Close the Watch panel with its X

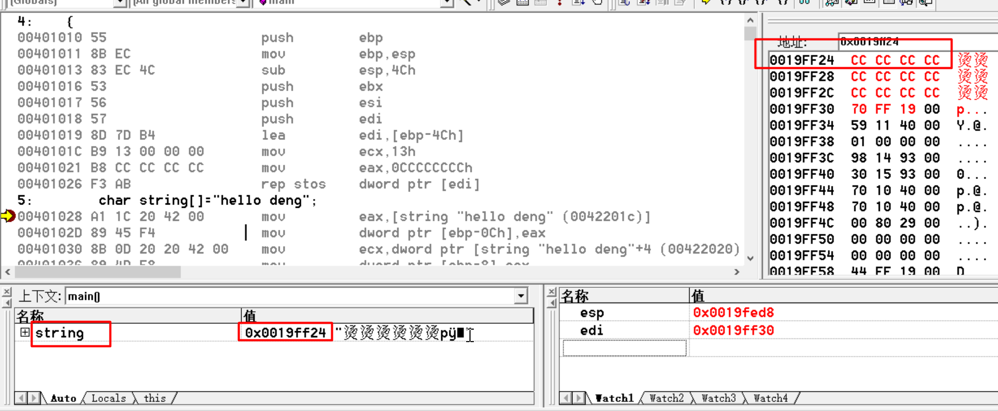[x=552, y=292]
